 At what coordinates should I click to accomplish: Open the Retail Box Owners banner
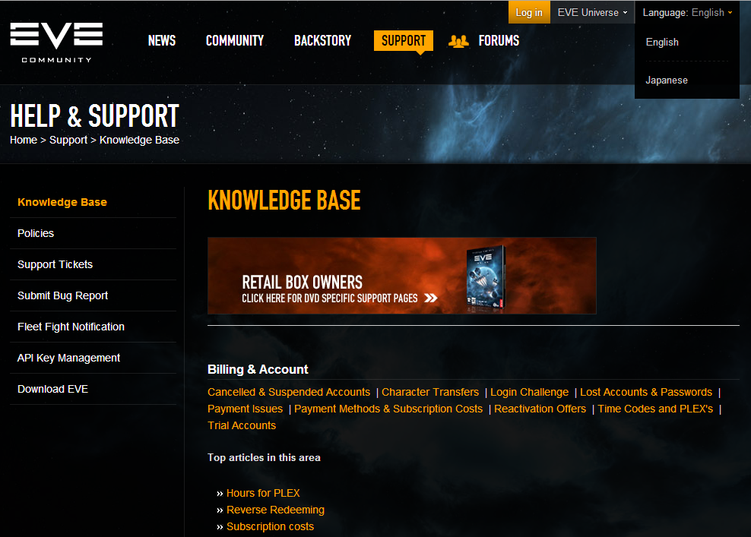401,276
